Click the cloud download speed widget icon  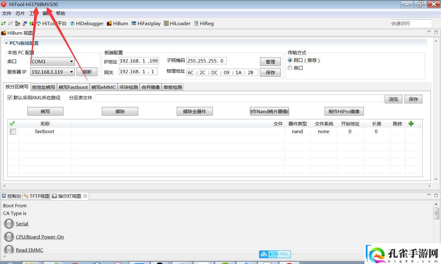coord(264,254)
